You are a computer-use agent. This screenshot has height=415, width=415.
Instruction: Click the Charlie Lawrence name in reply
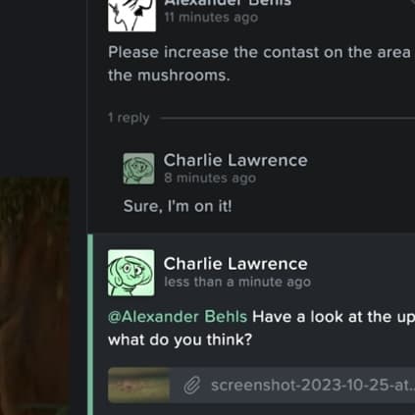[x=235, y=160]
